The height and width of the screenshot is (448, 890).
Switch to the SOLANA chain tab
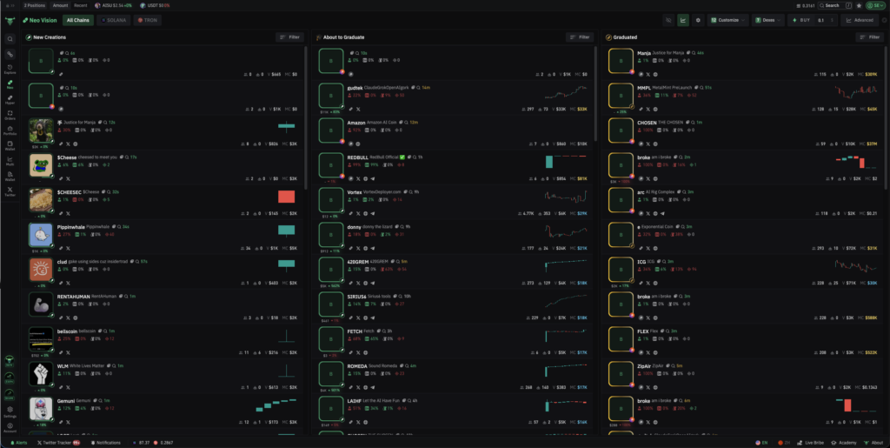pyautogui.click(x=114, y=20)
